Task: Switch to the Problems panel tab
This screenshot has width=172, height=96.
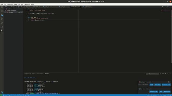Action: click(27, 74)
